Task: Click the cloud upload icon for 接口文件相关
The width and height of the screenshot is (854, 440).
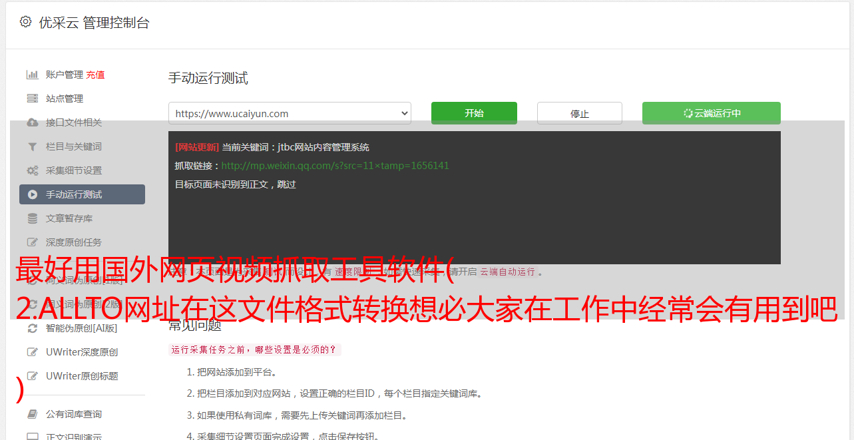Action: tap(32, 122)
